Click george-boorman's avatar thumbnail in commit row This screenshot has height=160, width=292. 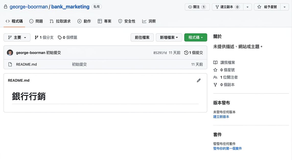[x=10, y=53]
